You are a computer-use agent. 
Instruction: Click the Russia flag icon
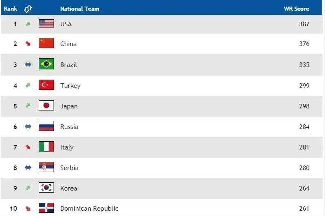click(46, 126)
